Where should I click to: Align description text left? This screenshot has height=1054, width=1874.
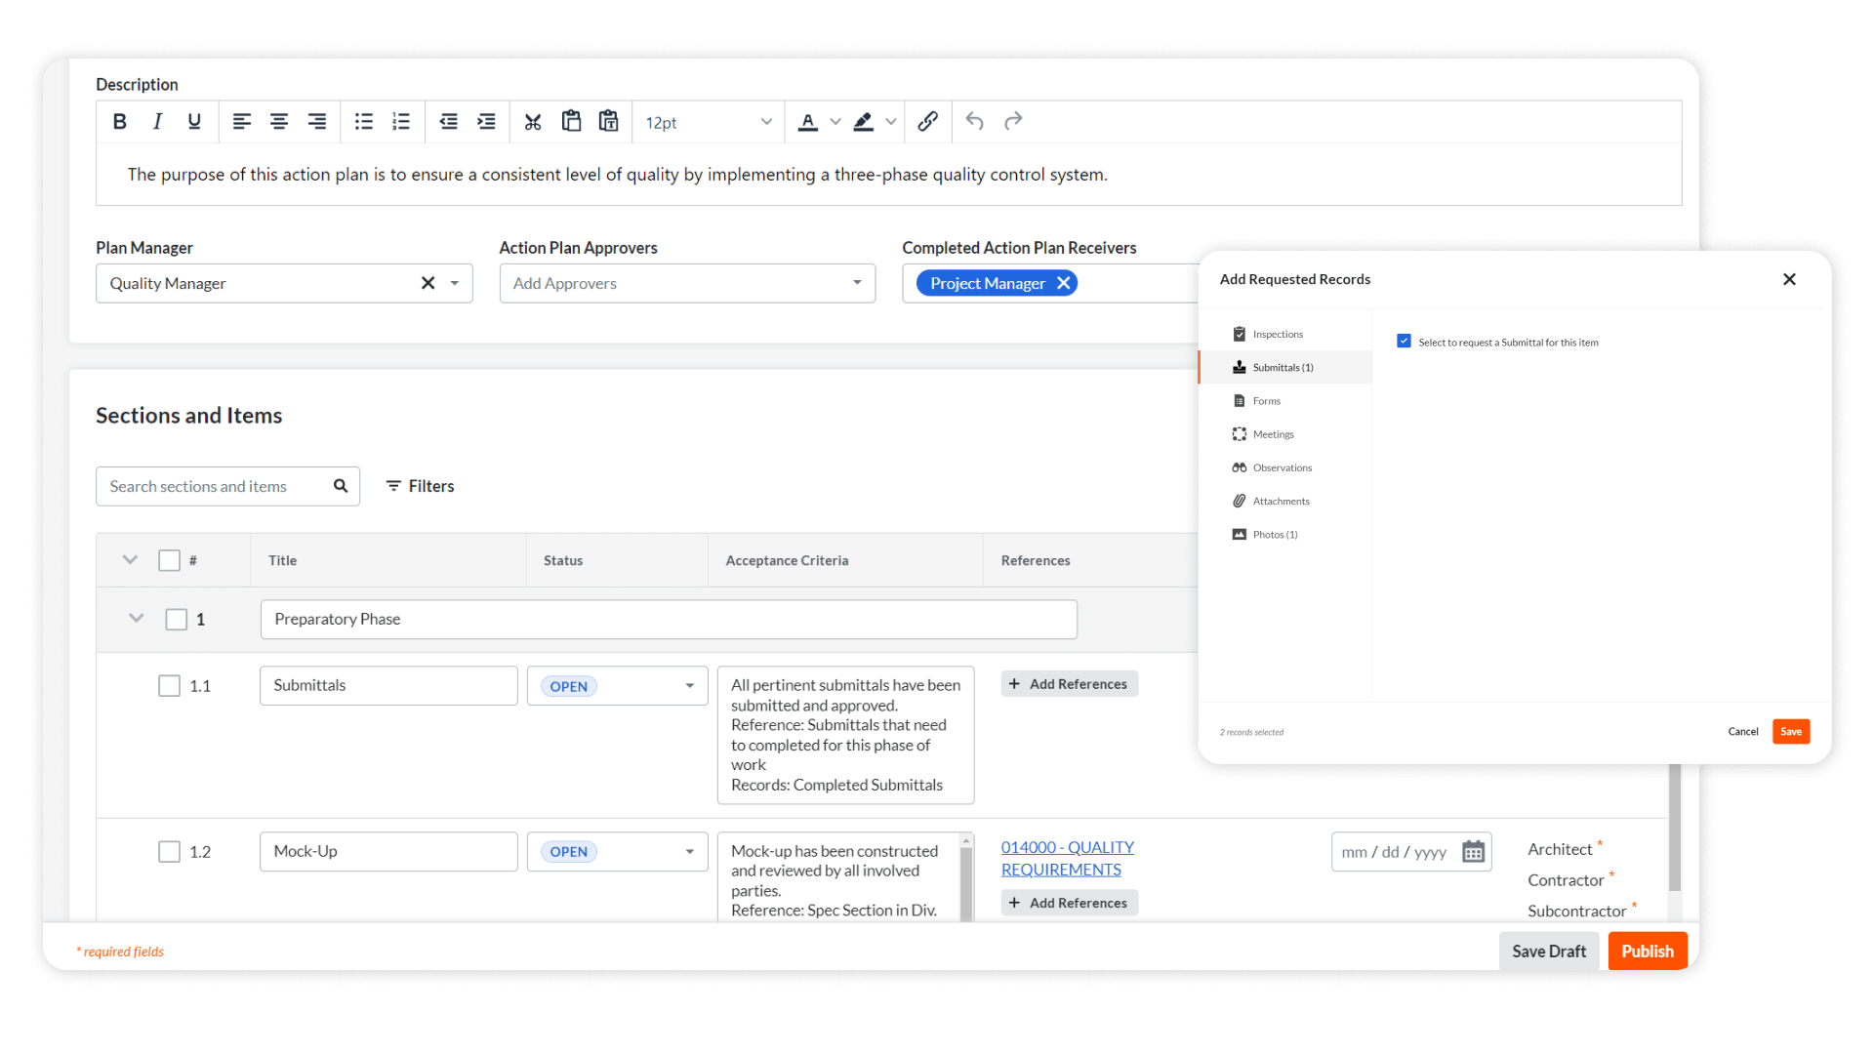242,122
